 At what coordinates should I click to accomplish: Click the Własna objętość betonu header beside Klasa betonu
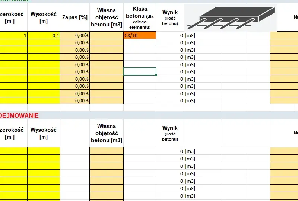pos(107,17)
